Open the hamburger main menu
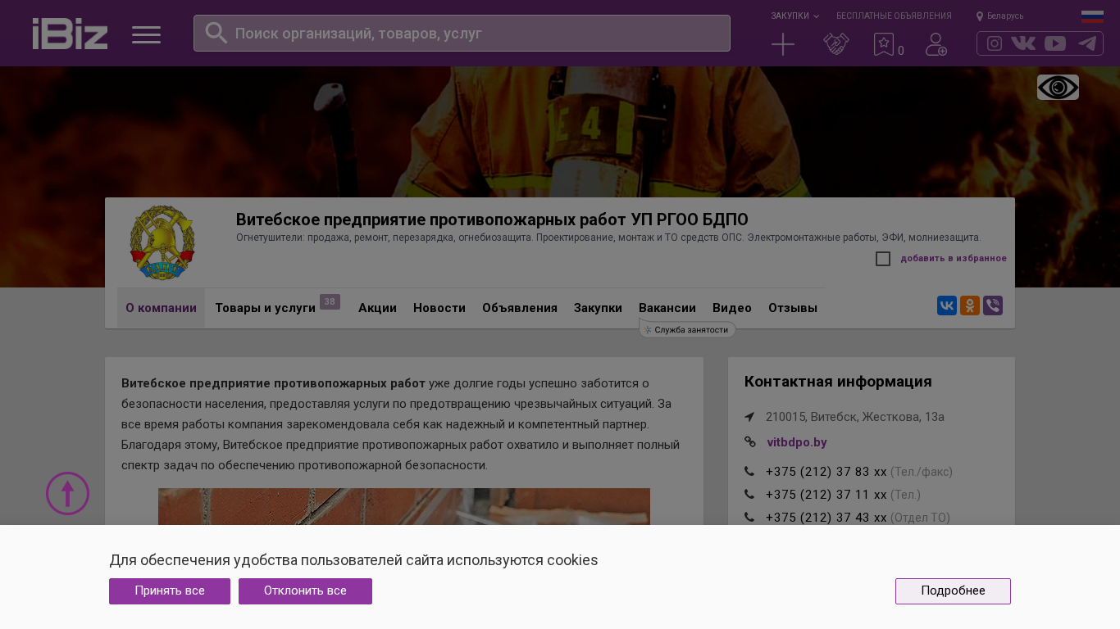This screenshot has width=1120, height=629. (146, 34)
